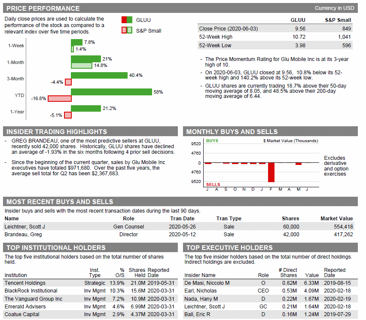Click 'Coatue Capital' institution name
Image resolution: width=366 pixels, height=320 pixels.
point(22,314)
